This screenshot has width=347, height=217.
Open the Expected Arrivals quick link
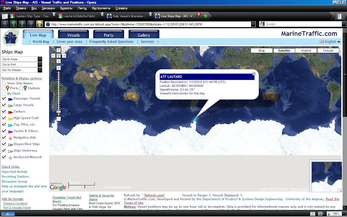(14, 171)
